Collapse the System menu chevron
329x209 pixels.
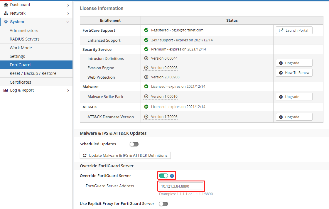coord(68,22)
